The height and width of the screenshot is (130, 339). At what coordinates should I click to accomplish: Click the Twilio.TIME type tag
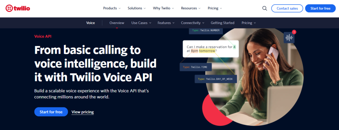(196, 67)
